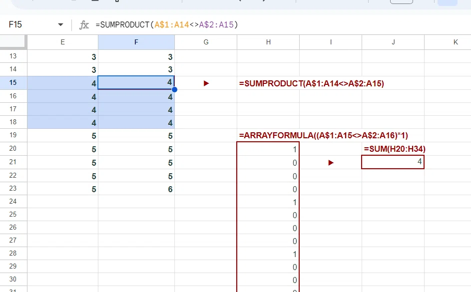Select row 21 header

[x=13, y=162]
